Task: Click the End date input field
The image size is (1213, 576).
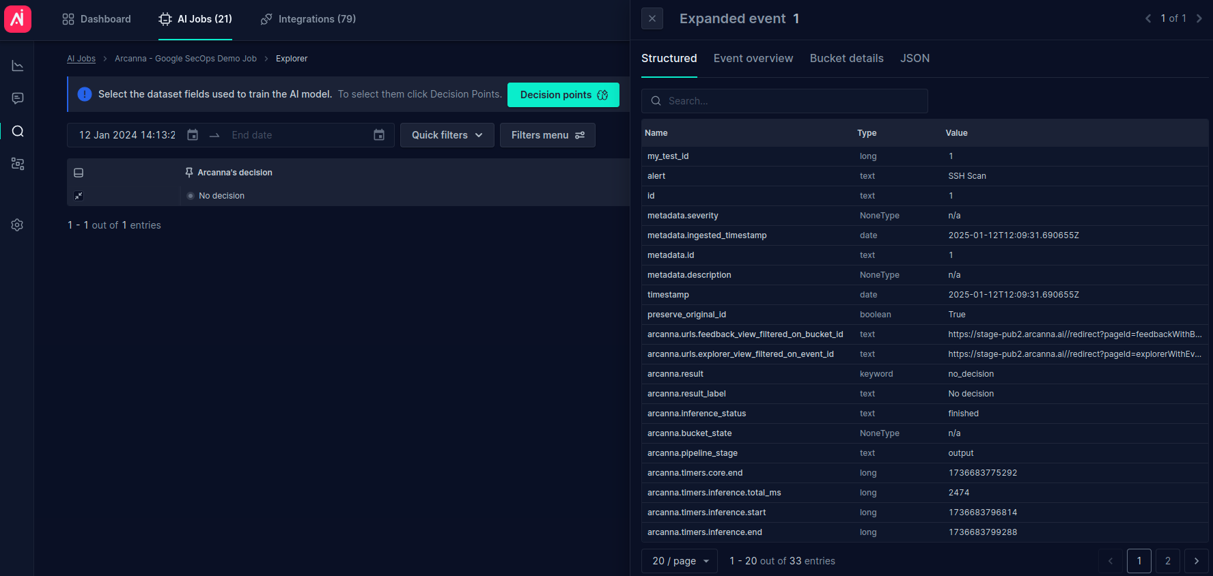Action: click(x=298, y=135)
